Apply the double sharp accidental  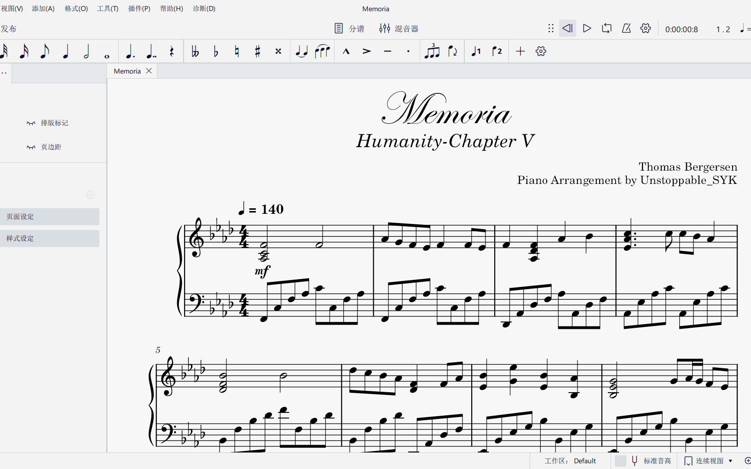pyautogui.click(x=278, y=51)
